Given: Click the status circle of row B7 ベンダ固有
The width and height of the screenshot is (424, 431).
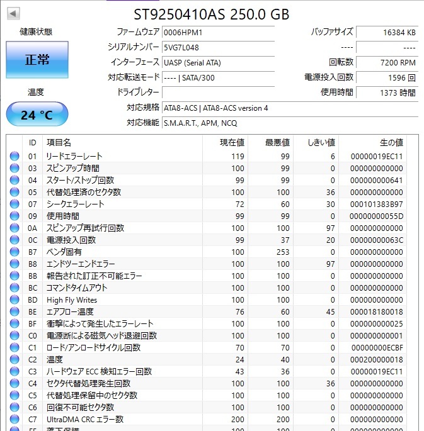Looking at the screenshot, I should pyautogui.click(x=14, y=252).
